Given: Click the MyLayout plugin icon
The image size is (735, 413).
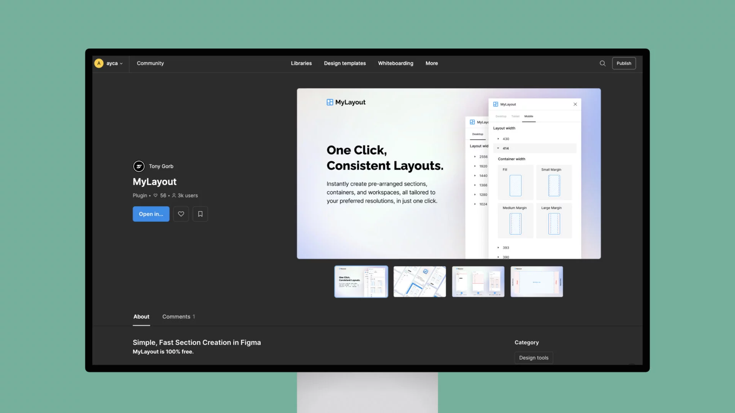Looking at the screenshot, I should coord(330,102).
